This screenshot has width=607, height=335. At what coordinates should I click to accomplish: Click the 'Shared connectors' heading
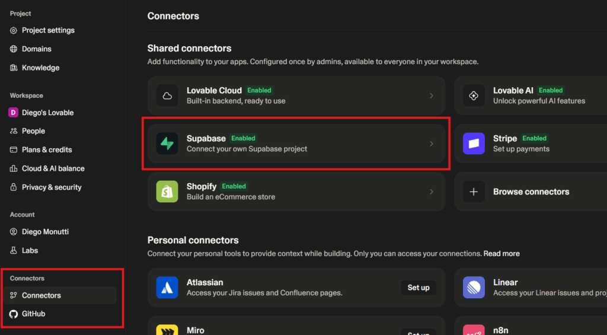tap(189, 49)
